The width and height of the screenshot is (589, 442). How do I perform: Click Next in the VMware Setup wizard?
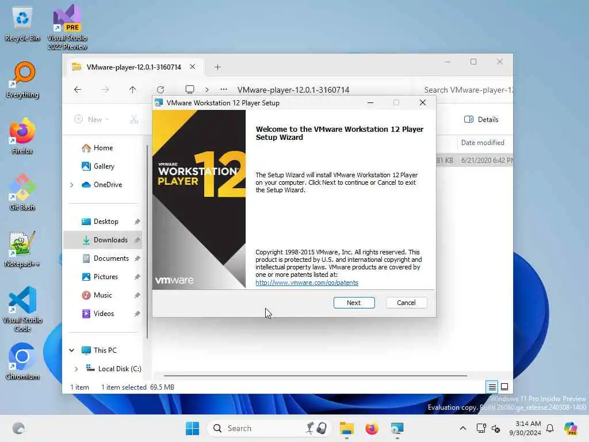[354, 303]
